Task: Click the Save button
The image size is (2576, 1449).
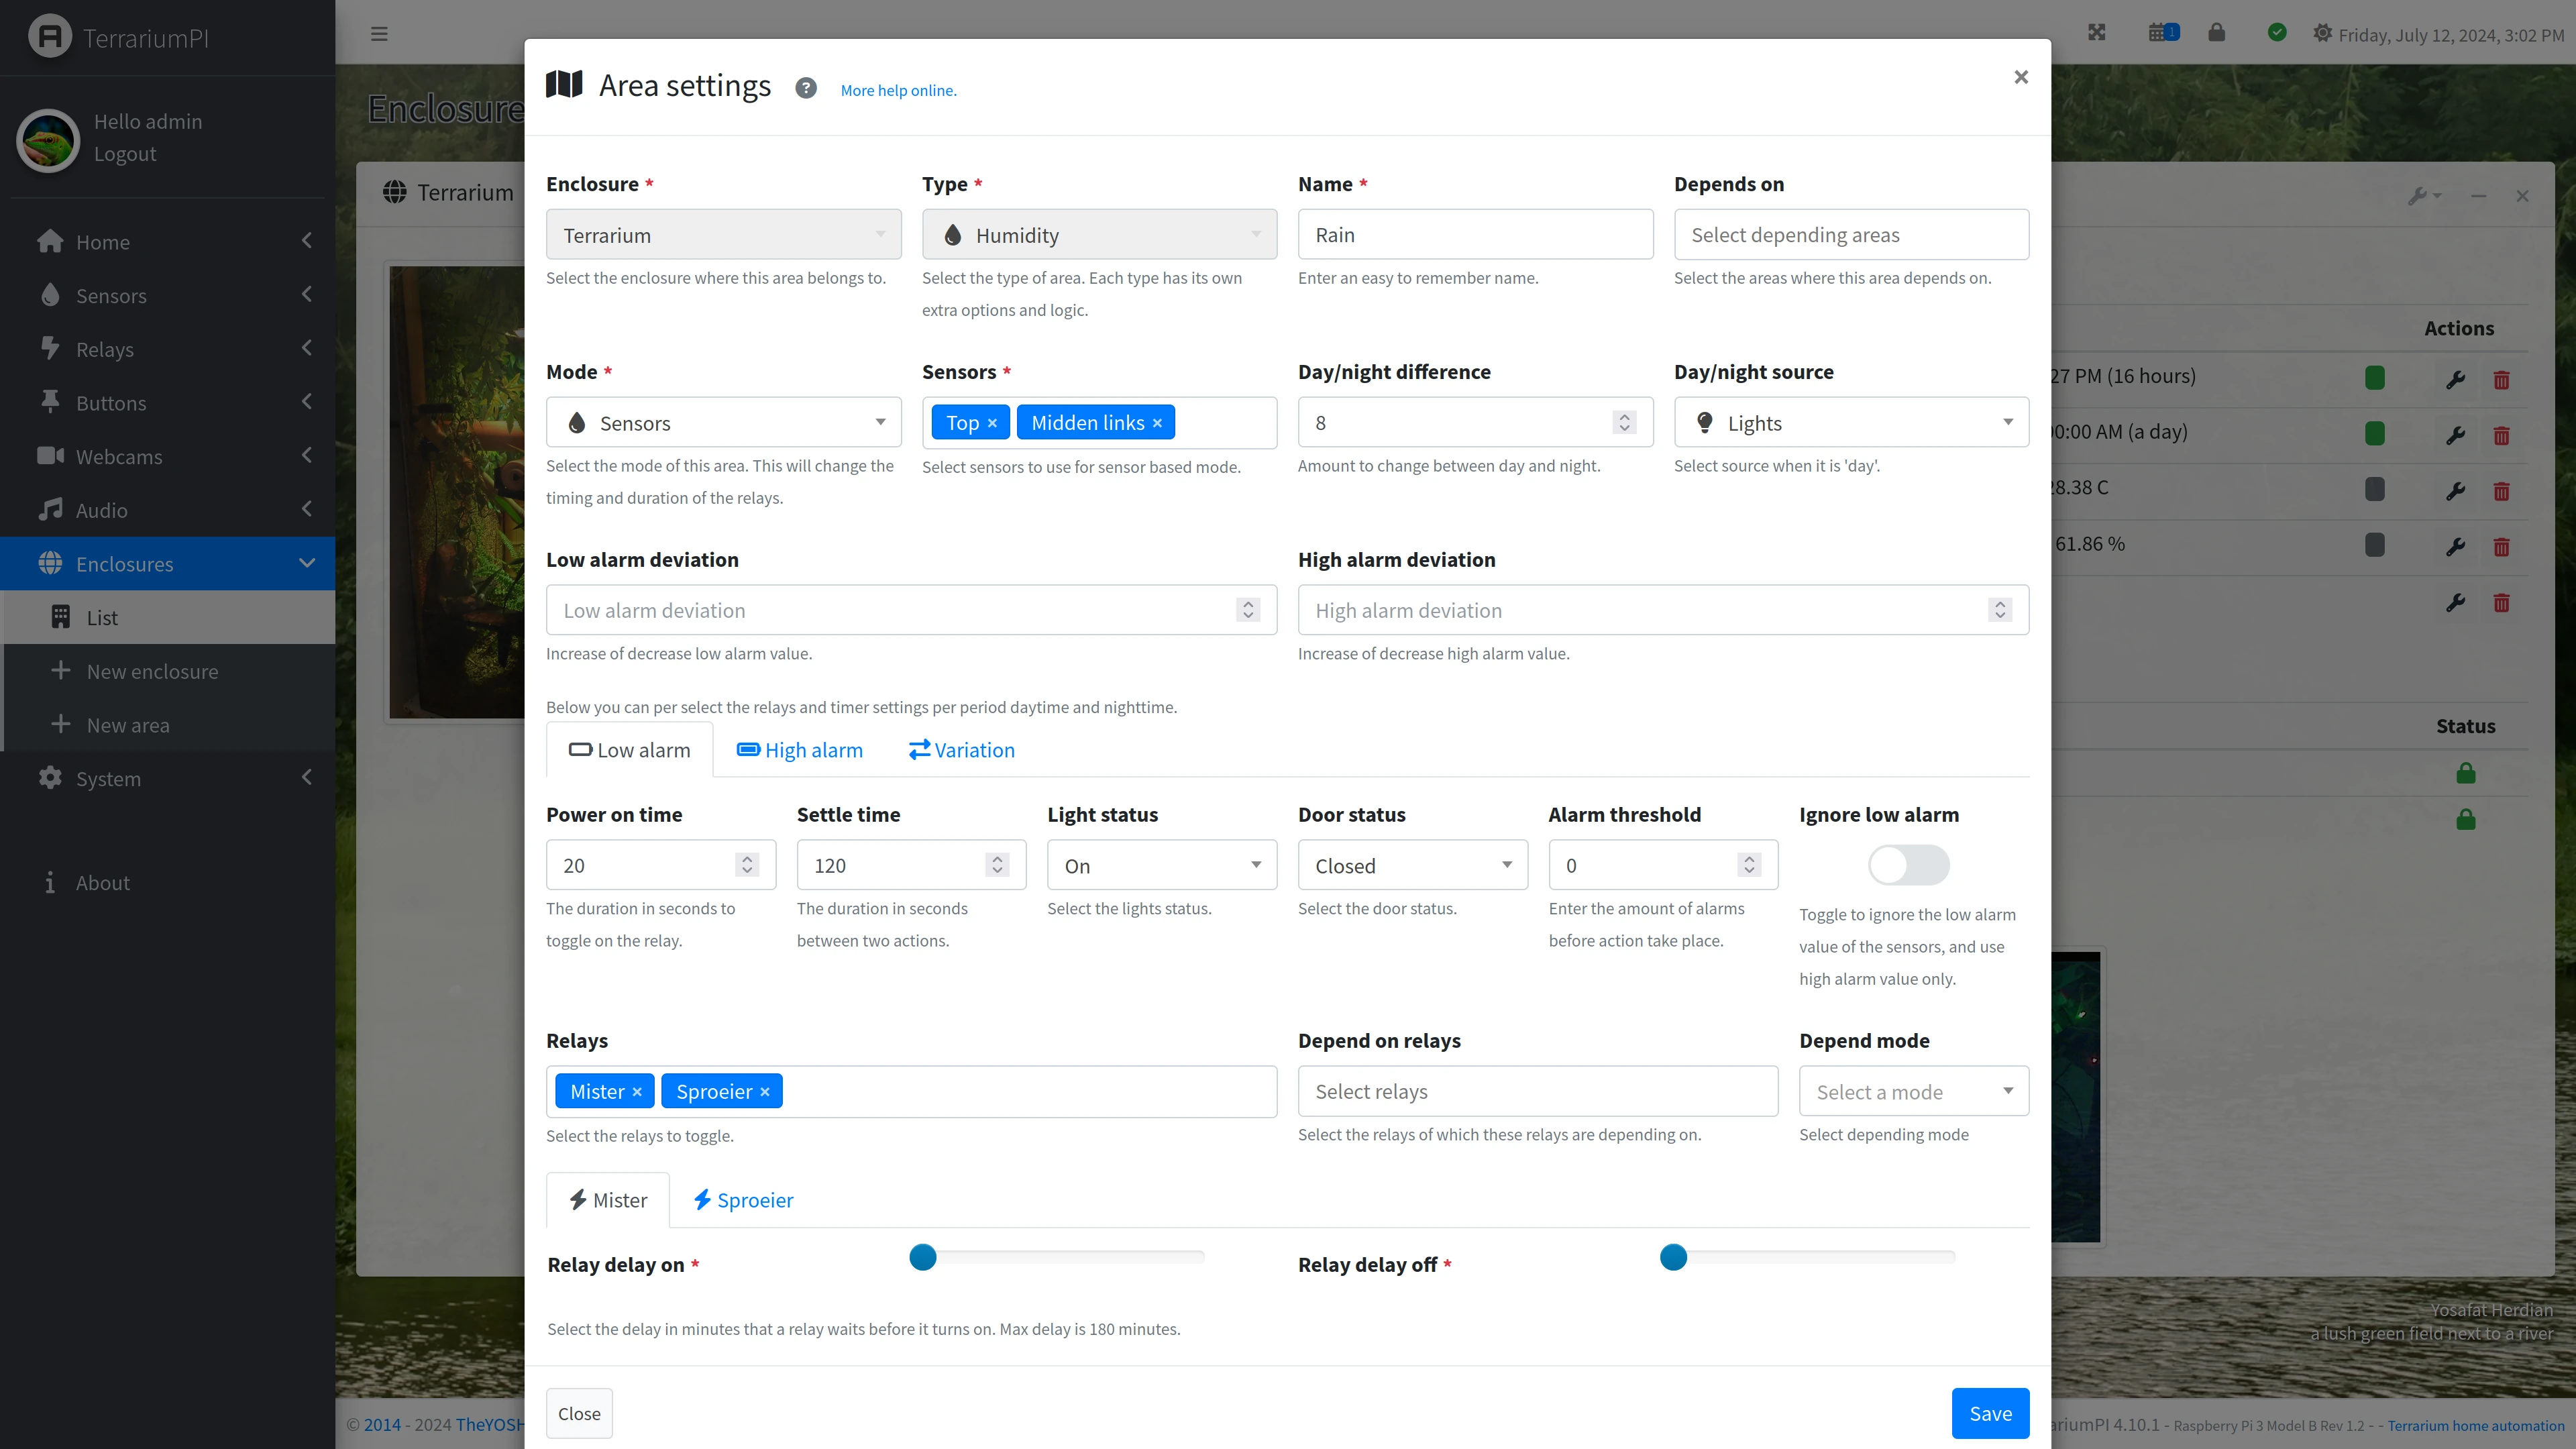Action: 1988,1412
